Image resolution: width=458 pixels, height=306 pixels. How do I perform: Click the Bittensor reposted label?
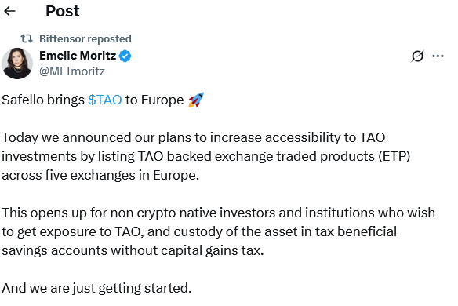pyautogui.click(x=85, y=38)
